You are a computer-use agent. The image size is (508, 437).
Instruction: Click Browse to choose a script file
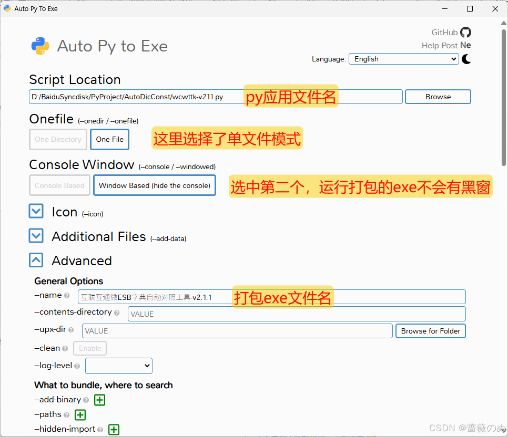pyautogui.click(x=438, y=97)
